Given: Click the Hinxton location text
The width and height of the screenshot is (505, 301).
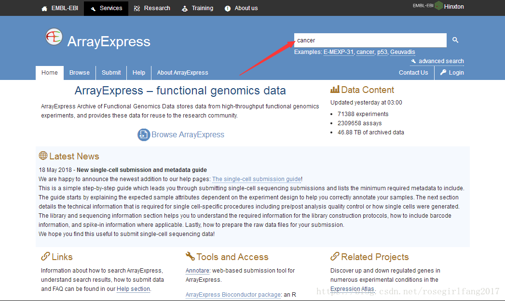Looking at the screenshot, I should (x=454, y=6).
